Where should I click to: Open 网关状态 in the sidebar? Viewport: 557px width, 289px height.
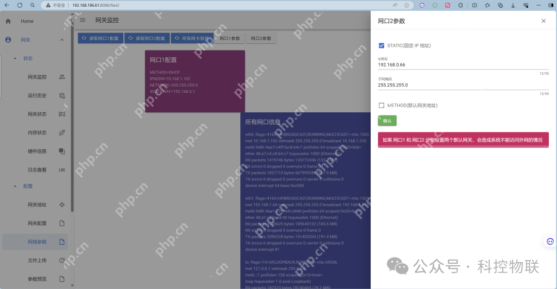(x=37, y=114)
